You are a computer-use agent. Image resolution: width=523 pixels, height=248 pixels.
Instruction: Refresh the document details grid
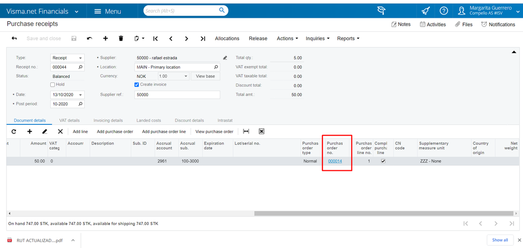pyautogui.click(x=14, y=132)
